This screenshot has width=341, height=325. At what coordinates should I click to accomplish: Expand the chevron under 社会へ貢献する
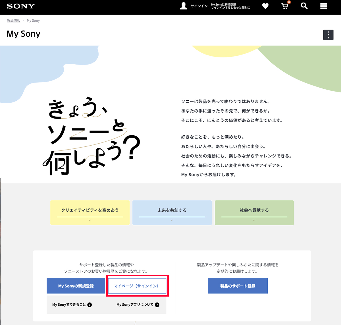pos(254,220)
